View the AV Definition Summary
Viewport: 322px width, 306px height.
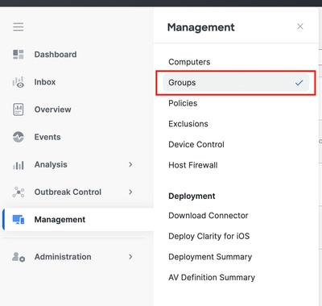[212, 277]
